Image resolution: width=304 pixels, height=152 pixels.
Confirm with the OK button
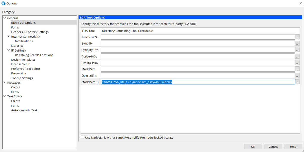coord(253,147)
